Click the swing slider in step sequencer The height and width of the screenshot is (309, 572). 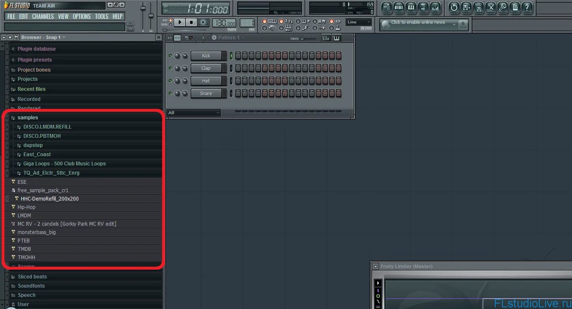point(309,38)
